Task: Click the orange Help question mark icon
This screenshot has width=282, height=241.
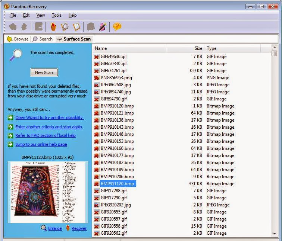Action: 117,27
